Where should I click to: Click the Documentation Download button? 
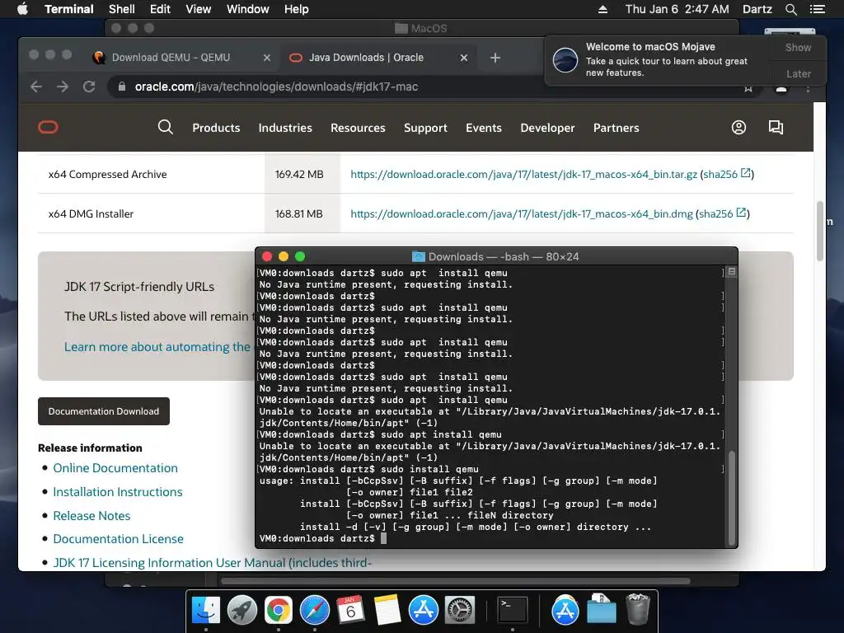click(103, 411)
